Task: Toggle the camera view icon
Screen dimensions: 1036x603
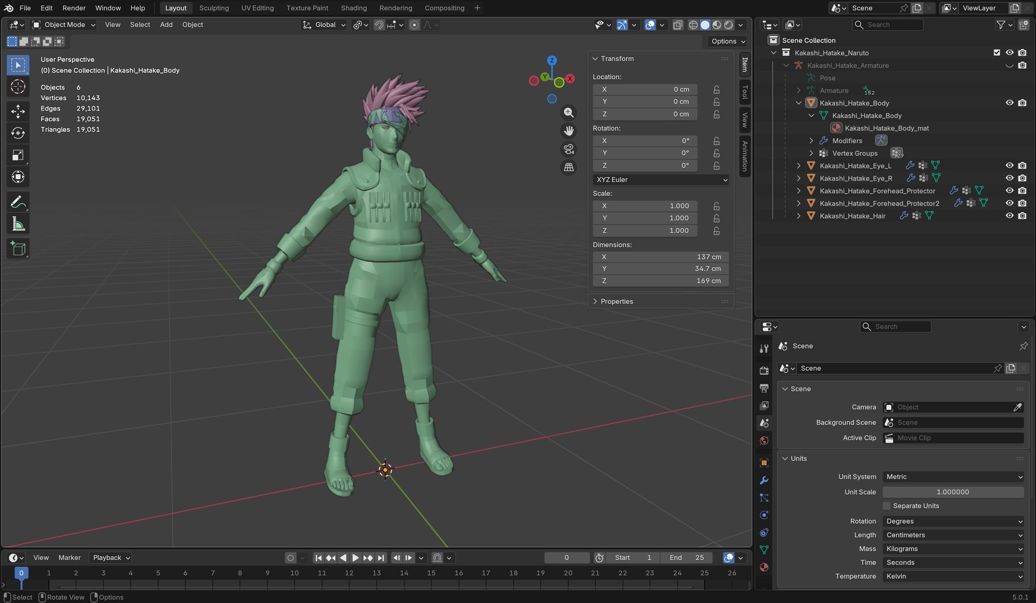Action: (x=569, y=149)
